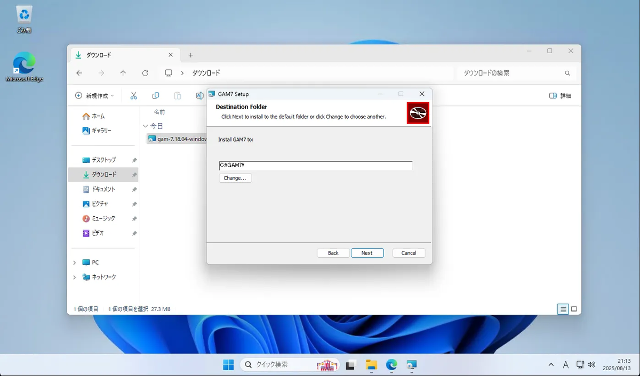The image size is (640, 376).
Task: Click the Change button for install folder
Action: click(235, 177)
